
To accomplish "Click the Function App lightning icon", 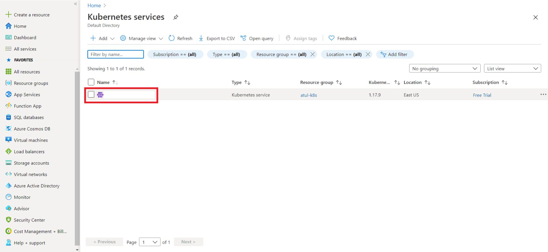I will coord(9,106).
